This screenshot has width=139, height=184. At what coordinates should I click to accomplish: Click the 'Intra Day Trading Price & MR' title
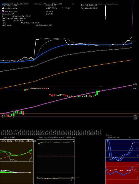tap(51, 138)
